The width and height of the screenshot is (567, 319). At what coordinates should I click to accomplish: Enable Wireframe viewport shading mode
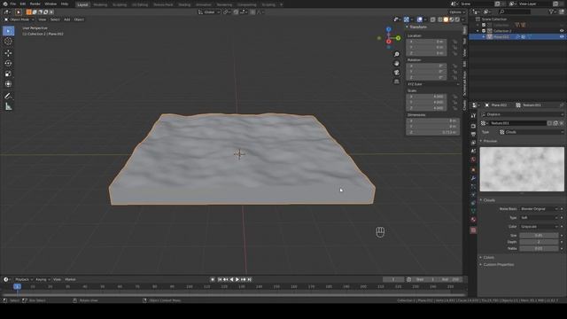[440, 19]
